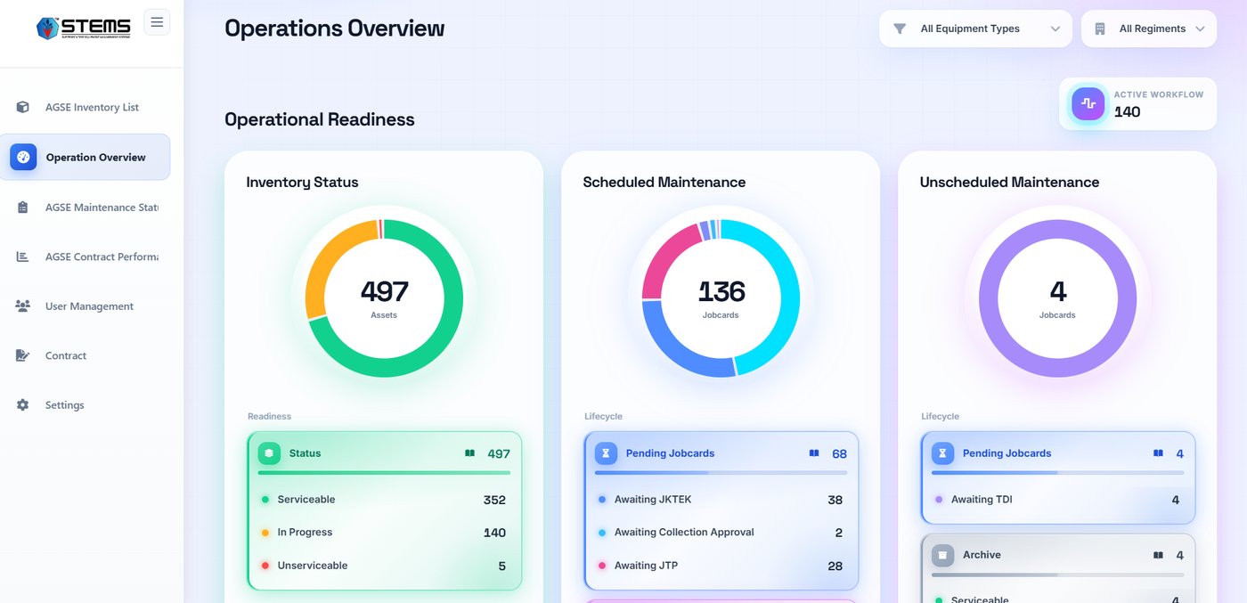Open AGSE Inventory List page
Screen dimensions: 1247x603
pos(86,107)
